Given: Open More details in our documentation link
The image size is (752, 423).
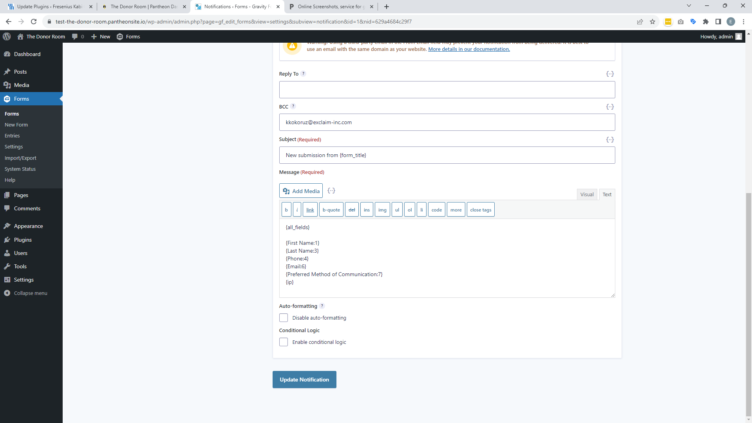Looking at the screenshot, I should tap(469, 49).
